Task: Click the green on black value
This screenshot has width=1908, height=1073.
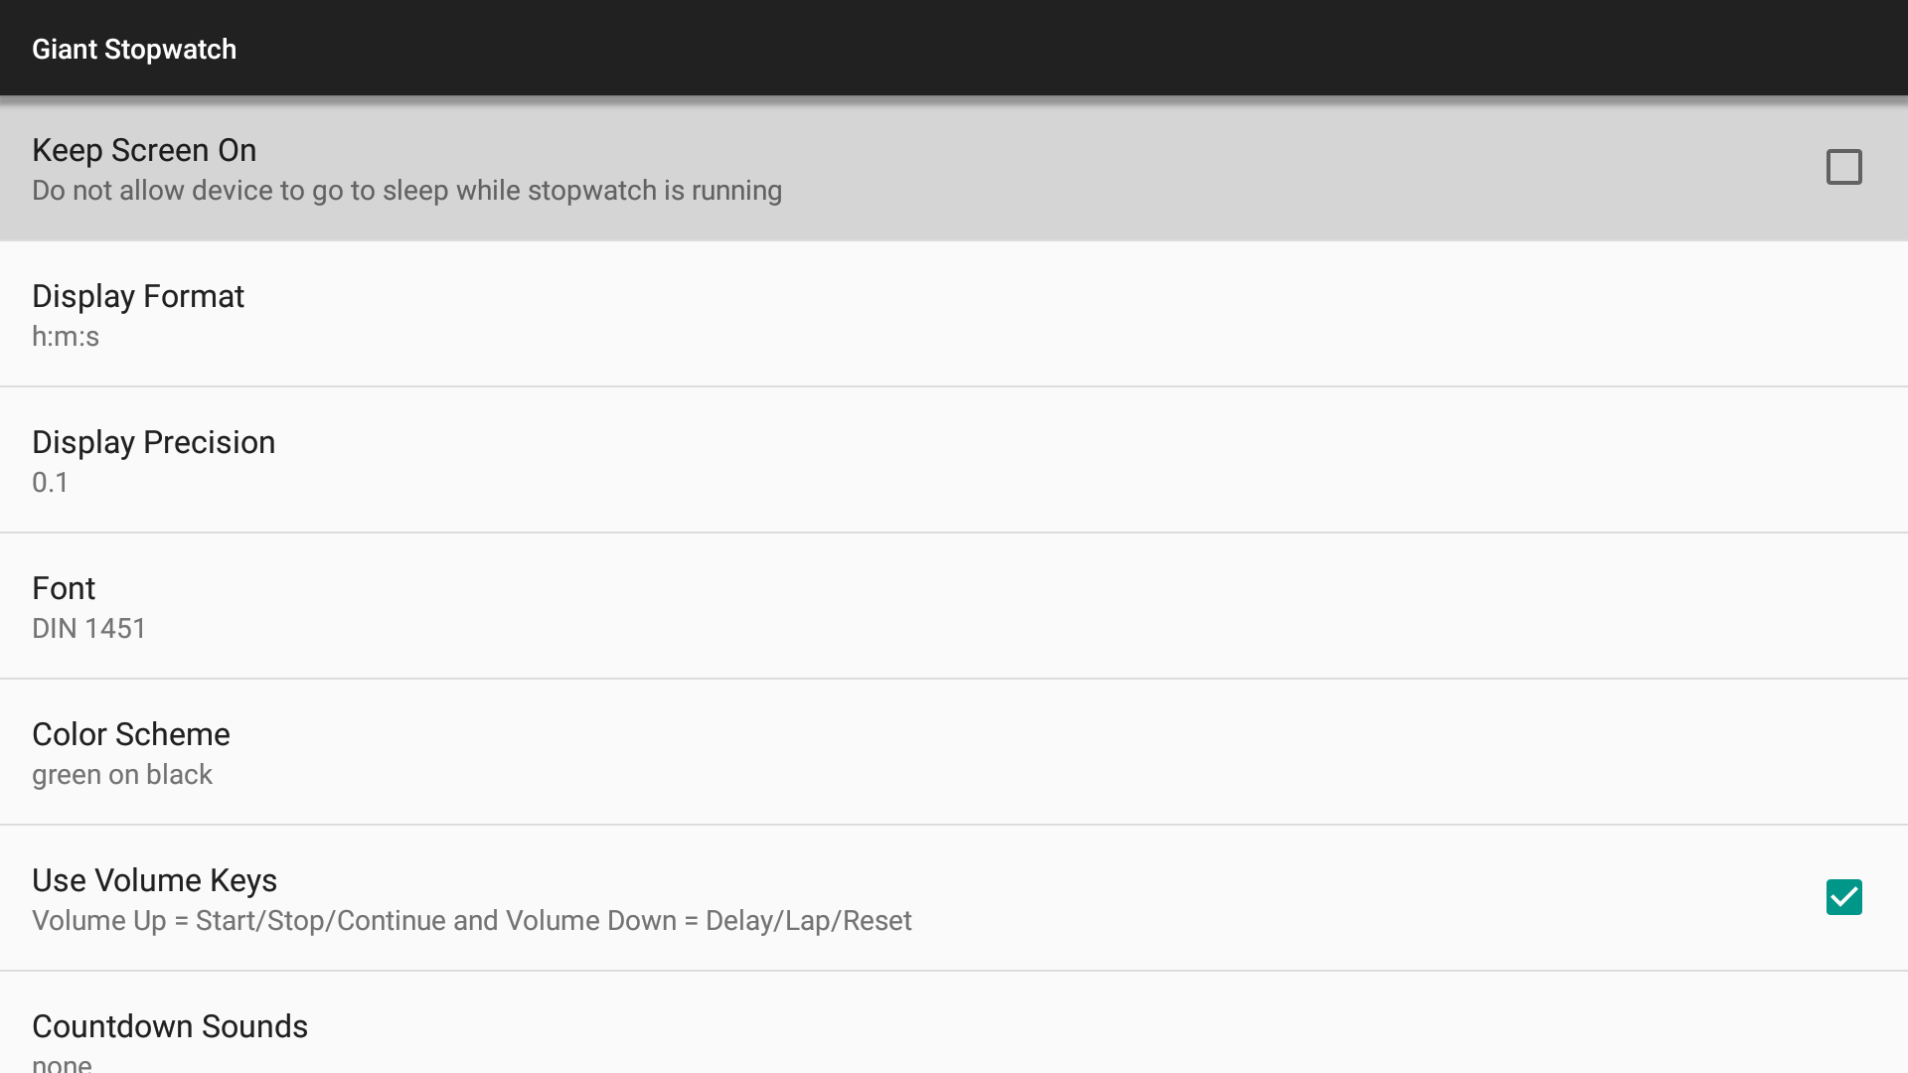Action: pos(122,775)
